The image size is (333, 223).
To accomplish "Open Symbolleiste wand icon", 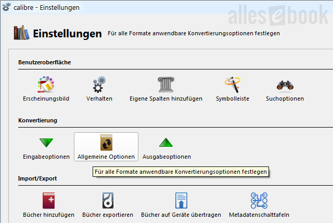I will click(x=233, y=85).
